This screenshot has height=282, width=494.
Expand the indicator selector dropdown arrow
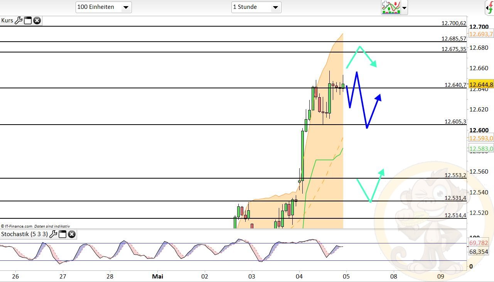coord(403,7)
